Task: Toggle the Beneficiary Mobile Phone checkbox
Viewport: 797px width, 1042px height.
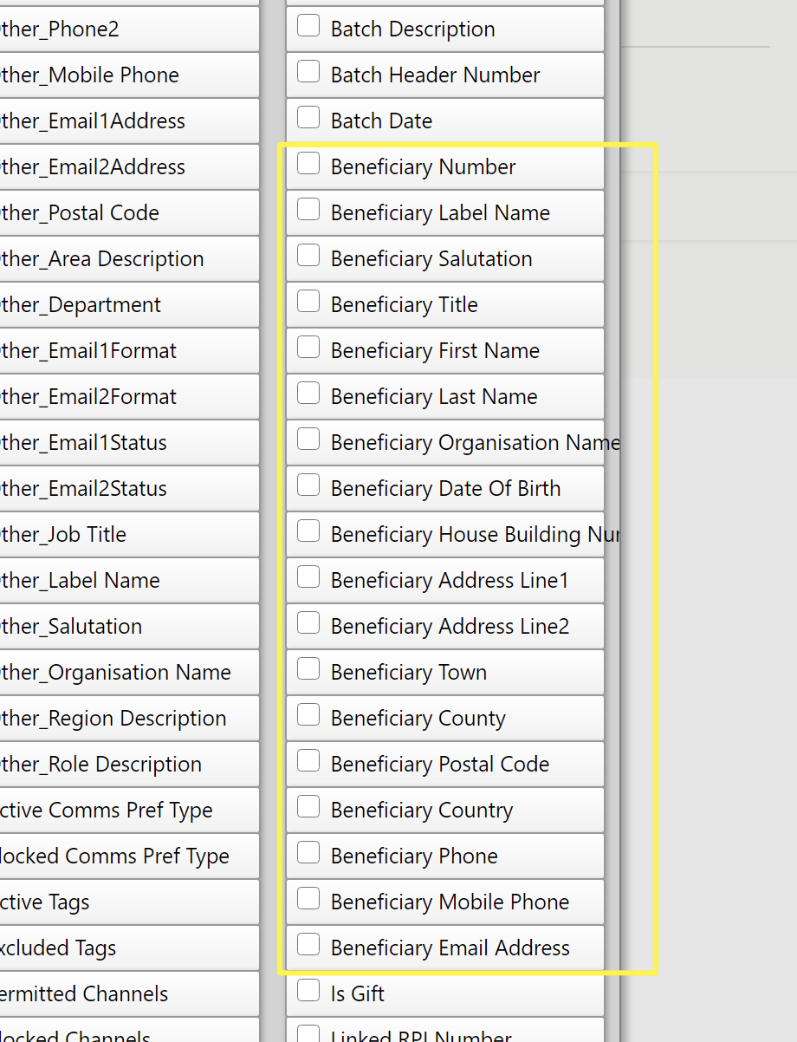Action: pyautogui.click(x=308, y=899)
